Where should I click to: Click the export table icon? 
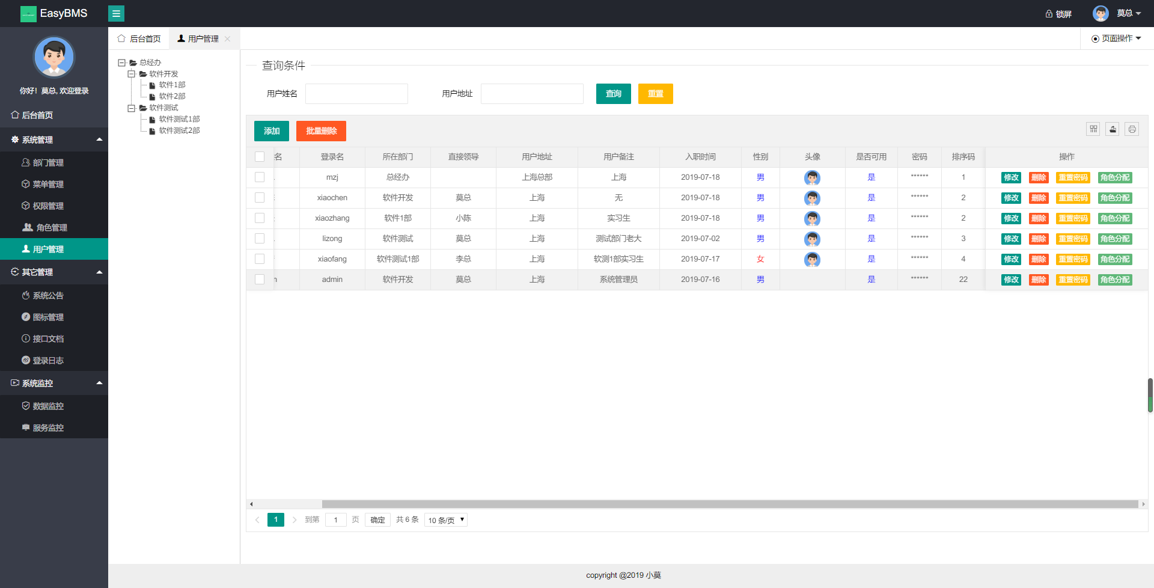tap(1113, 129)
